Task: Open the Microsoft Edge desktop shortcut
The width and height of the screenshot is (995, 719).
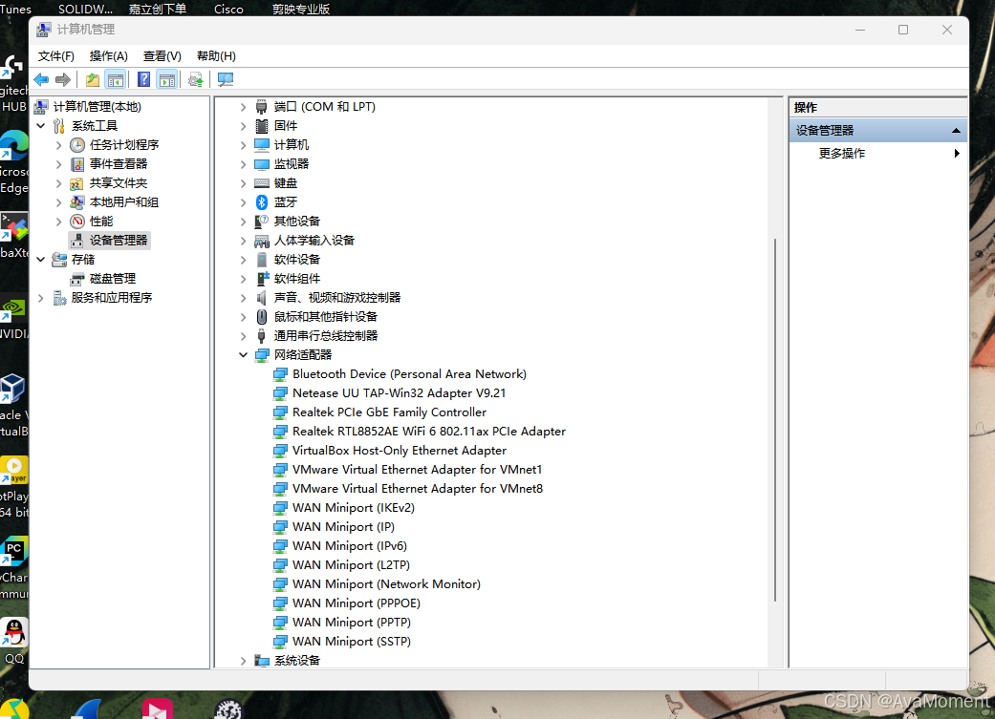Action: (x=14, y=161)
